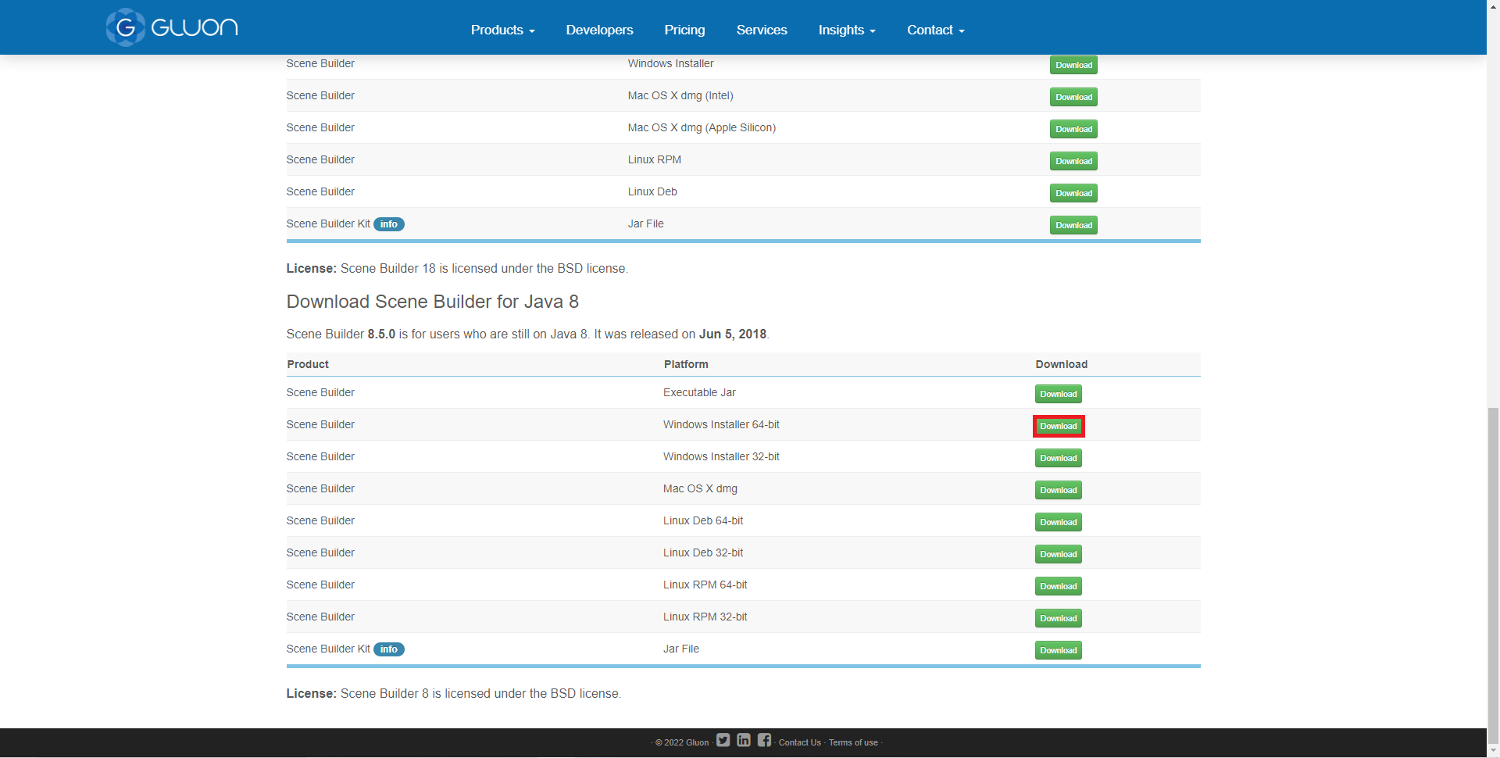This screenshot has height=758, width=1500.
Task: Click the '© 2022 Gluon' footer text
Action: (x=682, y=742)
